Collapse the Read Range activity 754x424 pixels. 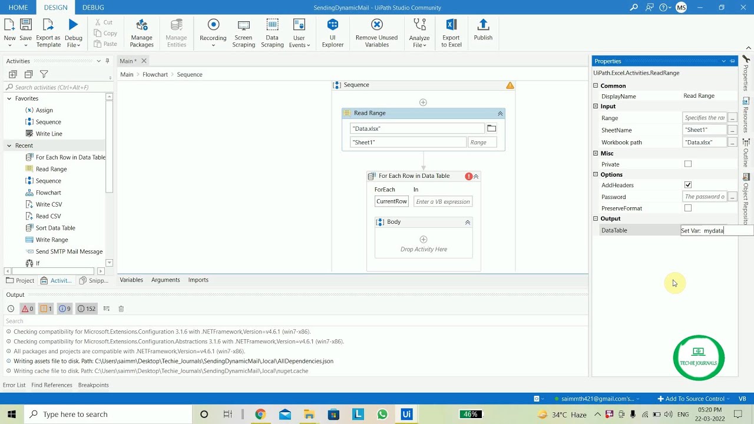pyautogui.click(x=500, y=114)
